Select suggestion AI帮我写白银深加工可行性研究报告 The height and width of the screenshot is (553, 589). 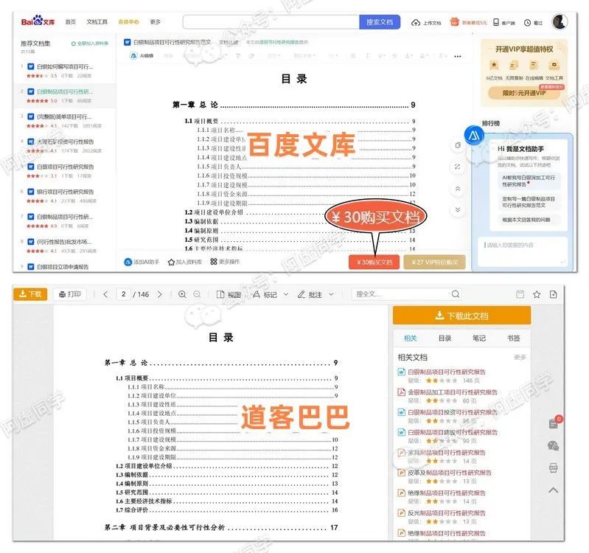click(529, 181)
